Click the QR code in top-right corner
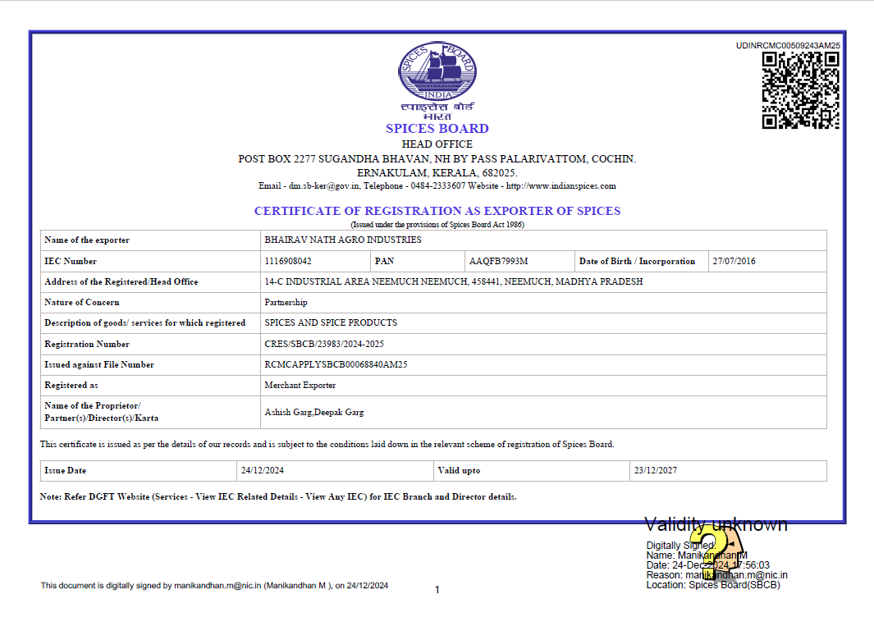The image size is (874, 617). pos(800,90)
